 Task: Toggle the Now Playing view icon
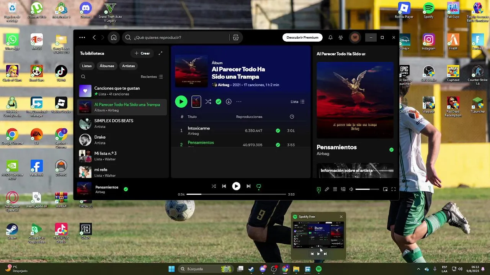point(318,189)
